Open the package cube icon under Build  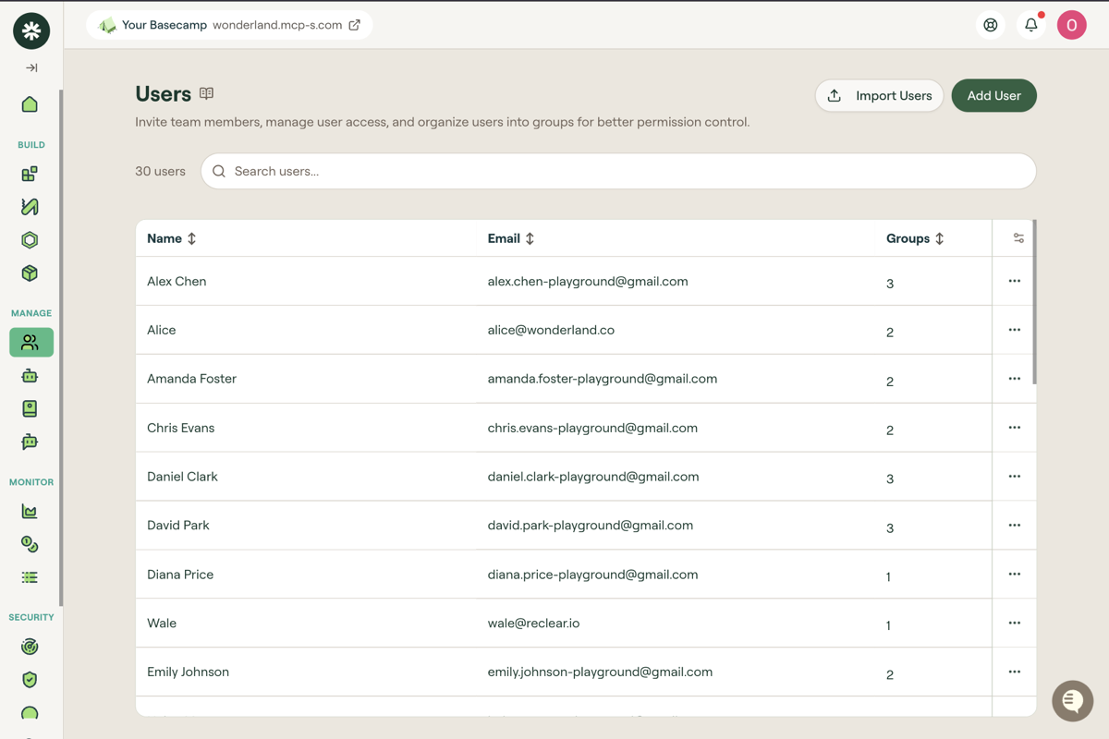click(30, 273)
